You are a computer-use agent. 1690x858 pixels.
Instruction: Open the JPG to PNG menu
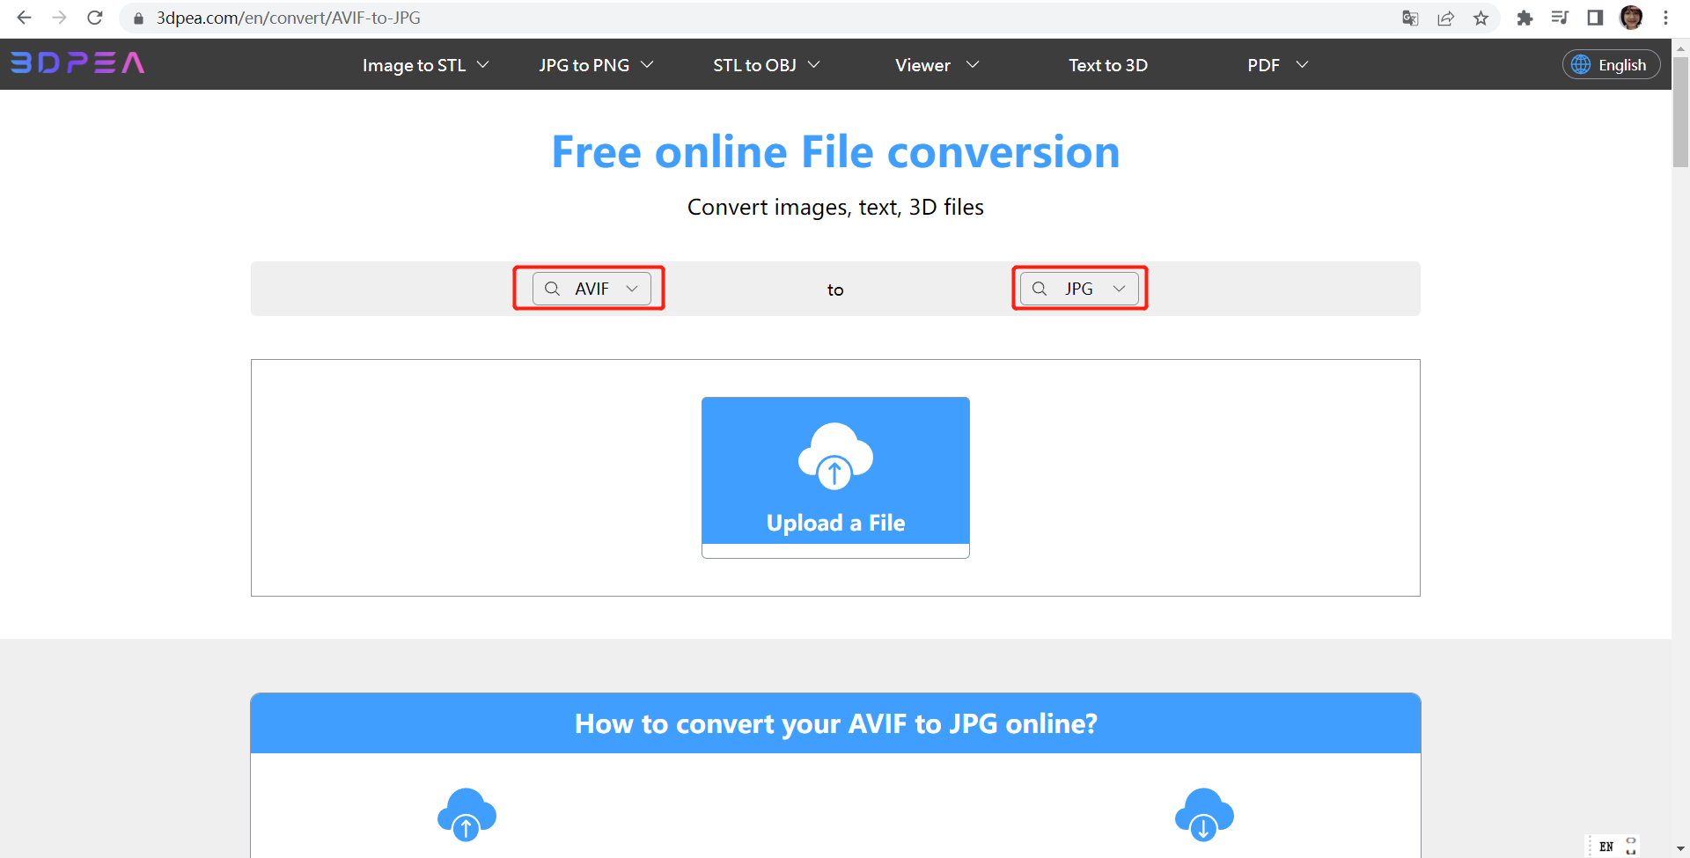(x=596, y=65)
